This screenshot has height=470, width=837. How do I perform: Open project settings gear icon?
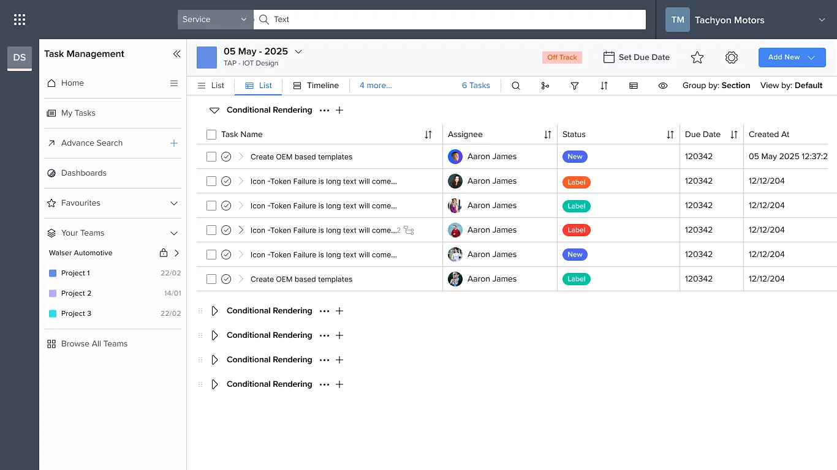[x=732, y=58]
